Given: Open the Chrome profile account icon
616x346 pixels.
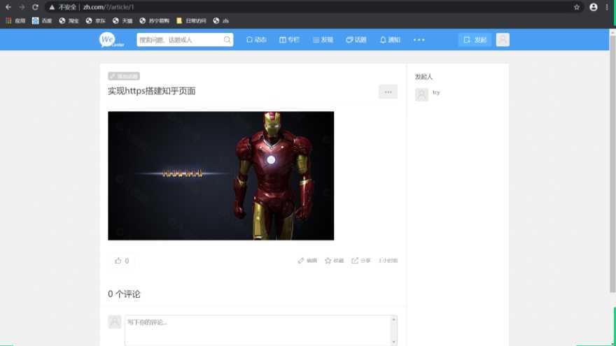Looking at the screenshot, I should (593, 7).
